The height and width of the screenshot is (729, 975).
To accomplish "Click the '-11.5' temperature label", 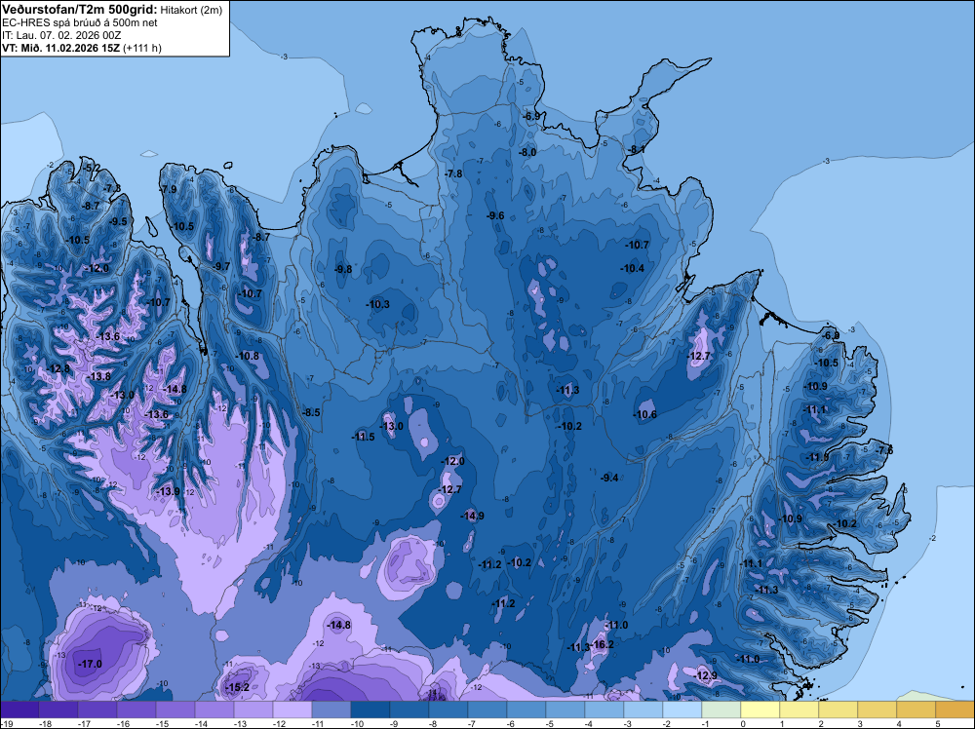I will pos(363,437).
